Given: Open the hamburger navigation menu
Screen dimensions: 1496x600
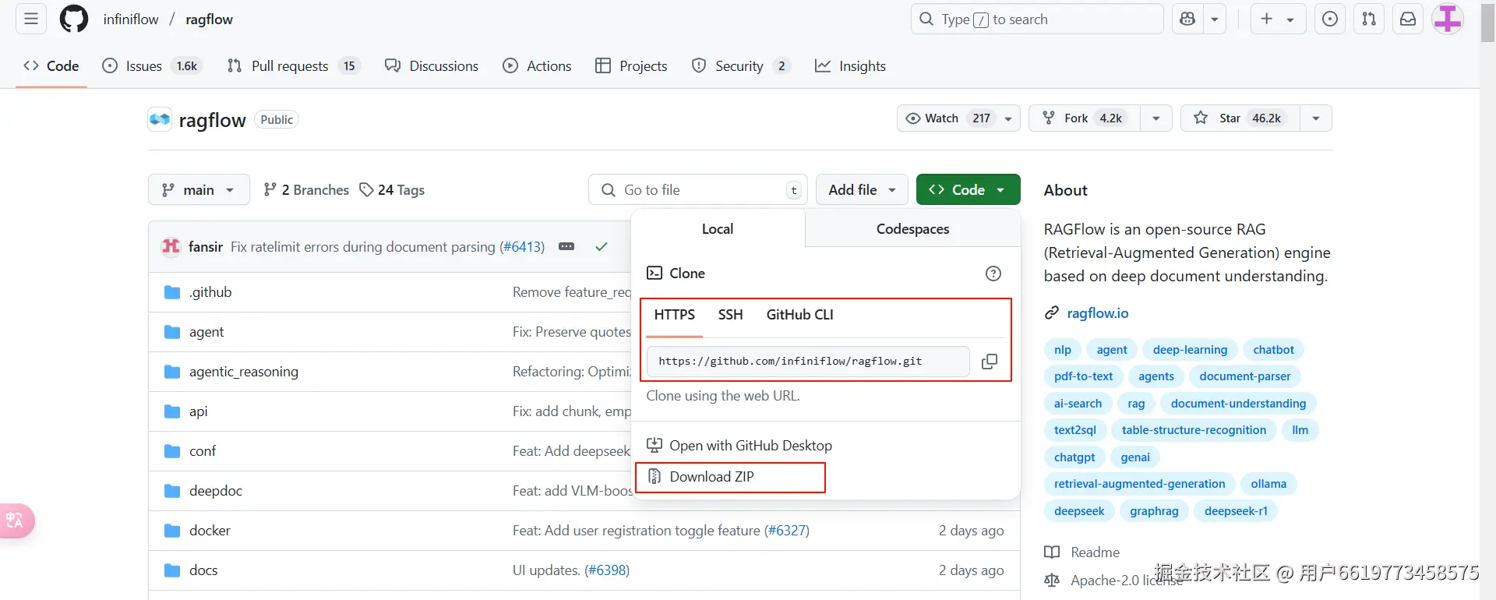Looking at the screenshot, I should (31, 19).
